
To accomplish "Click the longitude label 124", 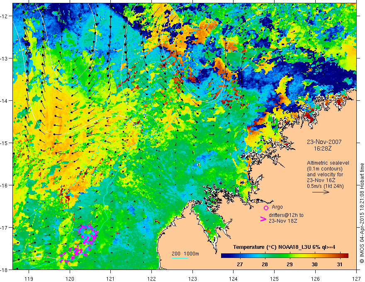I will 234,279.
